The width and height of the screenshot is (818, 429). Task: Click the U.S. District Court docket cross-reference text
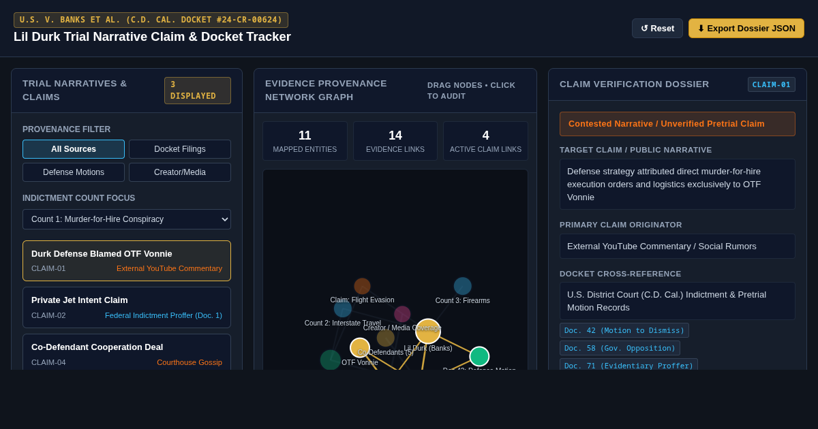pos(678,301)
